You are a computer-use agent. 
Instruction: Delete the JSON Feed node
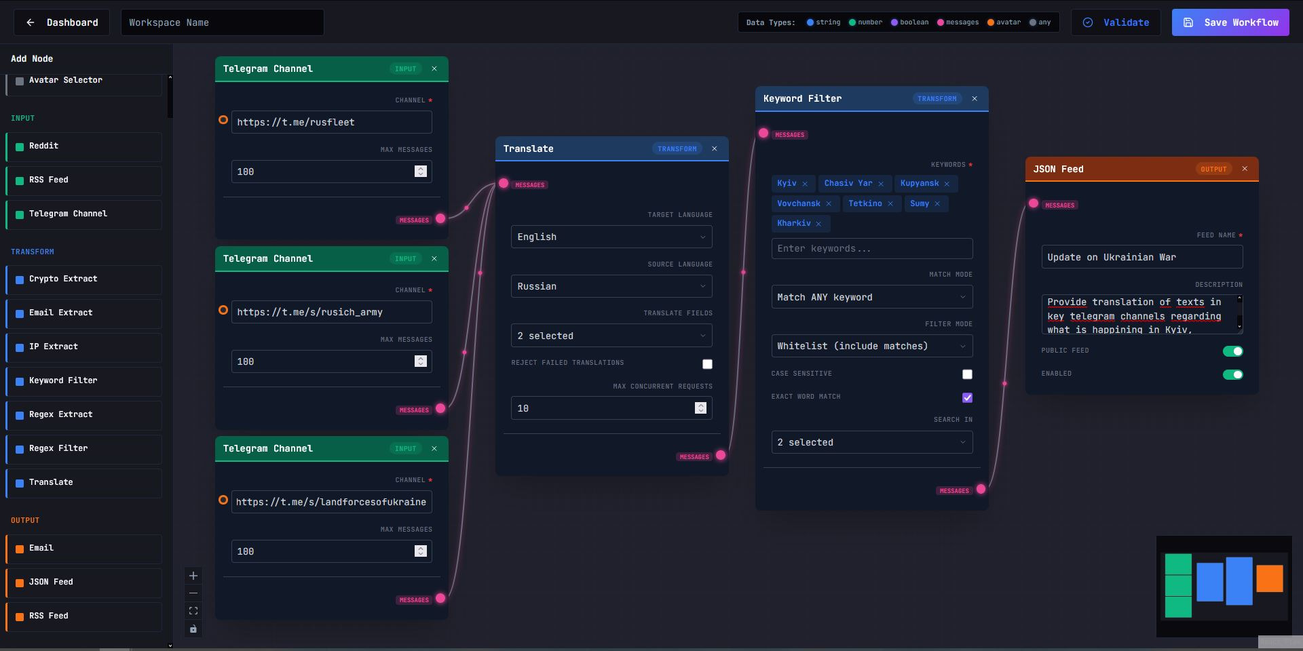1245,169
